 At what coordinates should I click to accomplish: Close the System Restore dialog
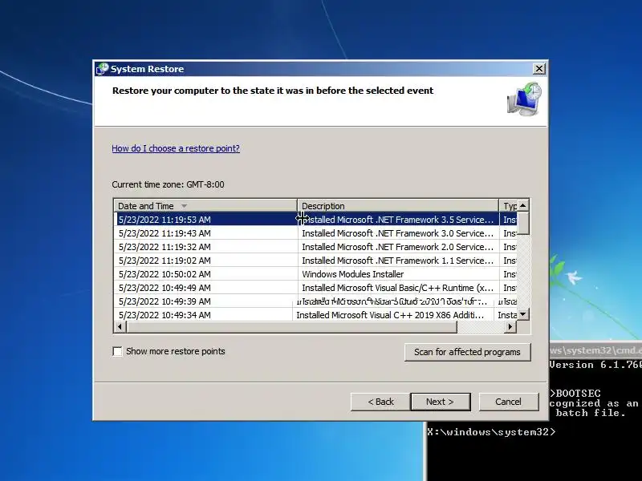tap(539, 69)
